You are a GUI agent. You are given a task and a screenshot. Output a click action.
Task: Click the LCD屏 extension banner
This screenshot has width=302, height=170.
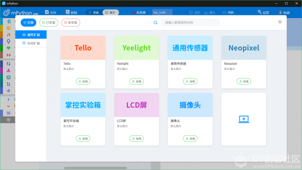click(x=137, y=105)
